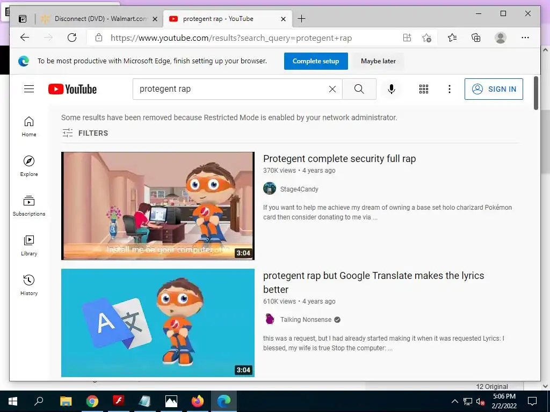Open the Edge profile avatar
The width and height of the screenshot is (550, 412).
(501, 38)
